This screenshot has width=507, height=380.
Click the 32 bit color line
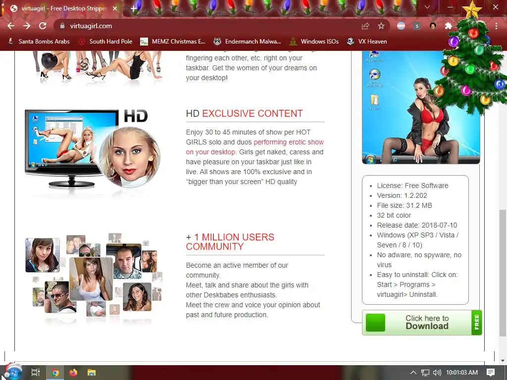click(x=394, y=215)
